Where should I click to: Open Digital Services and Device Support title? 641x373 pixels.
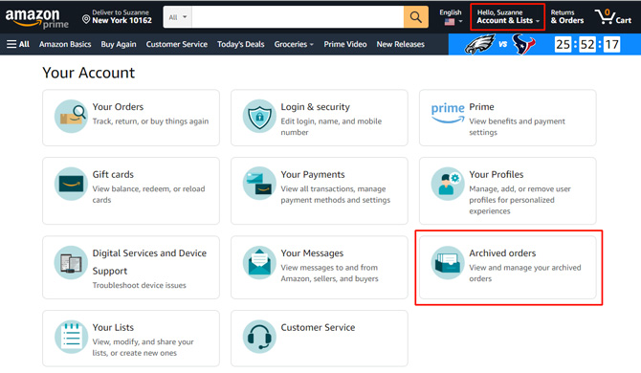(x=149, y=262)
